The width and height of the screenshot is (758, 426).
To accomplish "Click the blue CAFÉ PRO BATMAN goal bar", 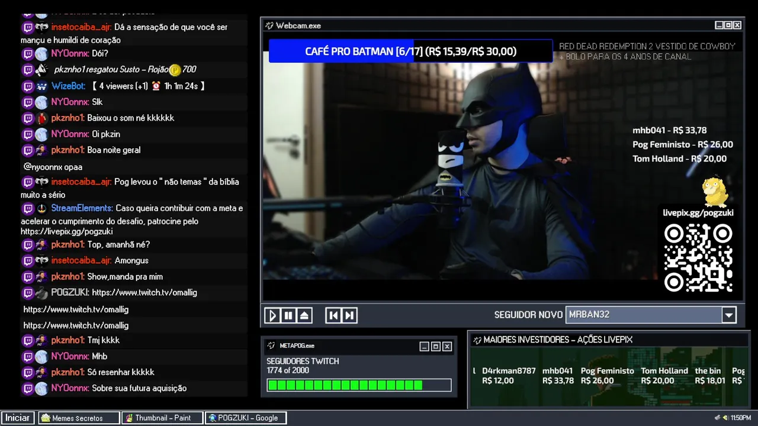I will [x=410, y=51].
